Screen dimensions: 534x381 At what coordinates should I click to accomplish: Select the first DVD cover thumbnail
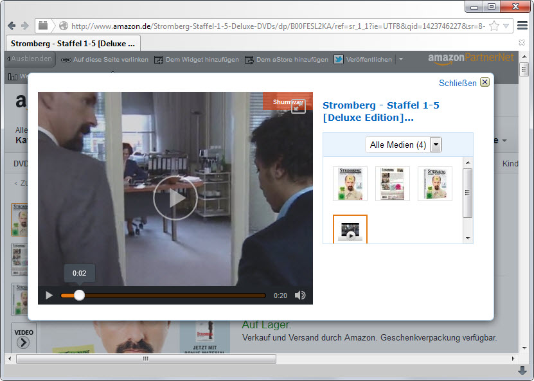click(x=350, y=184)
